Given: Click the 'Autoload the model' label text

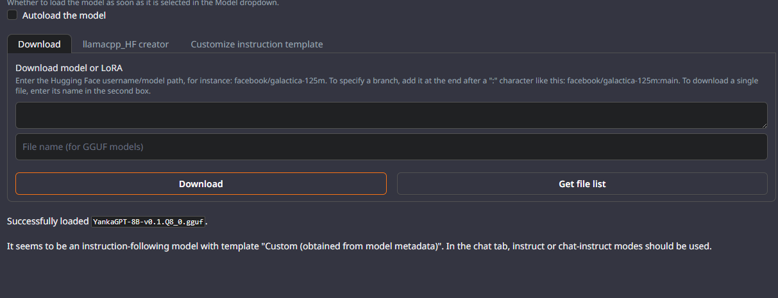Looking at the screenshot, I should [64, 15].
